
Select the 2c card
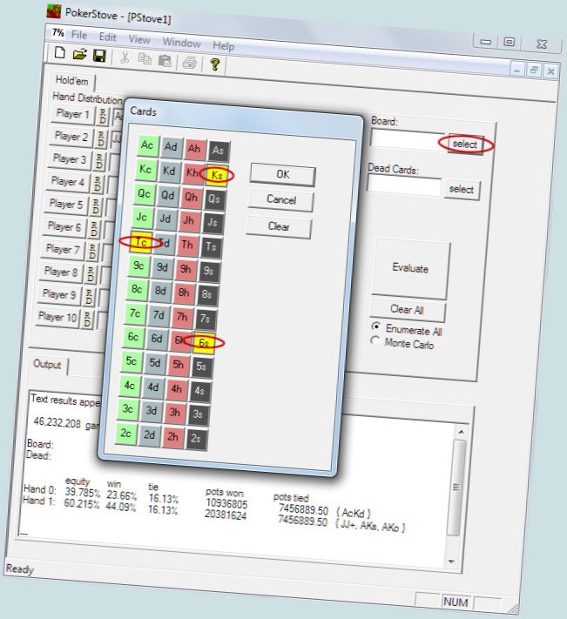pos(126,434)
